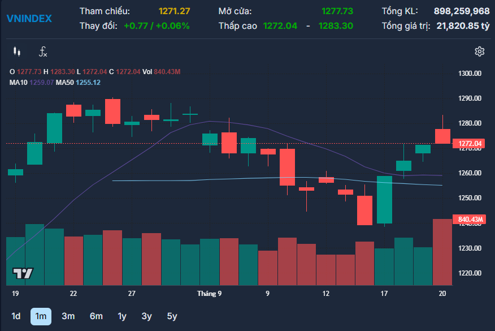The image size is (495, 331).
Task: Click the TradingView logo on chart
Action: [x=23, y=273]
